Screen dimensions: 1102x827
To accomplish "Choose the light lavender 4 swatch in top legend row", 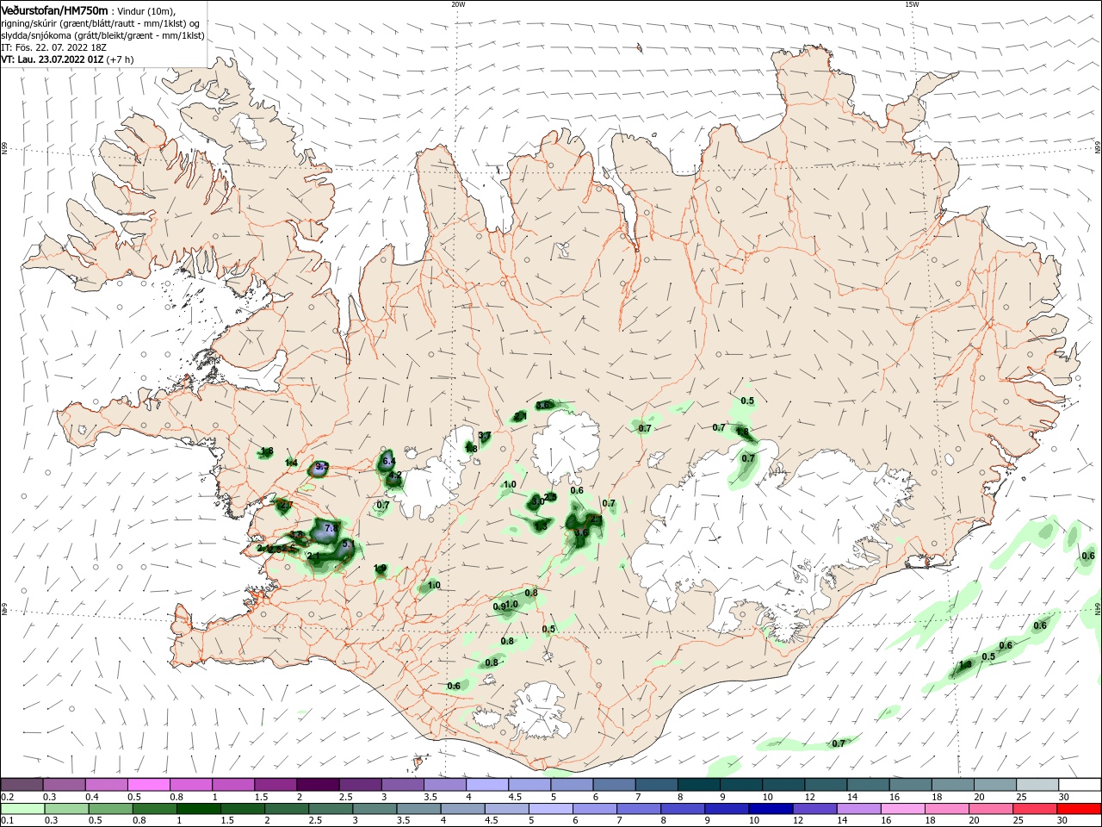I will [486, 784].
